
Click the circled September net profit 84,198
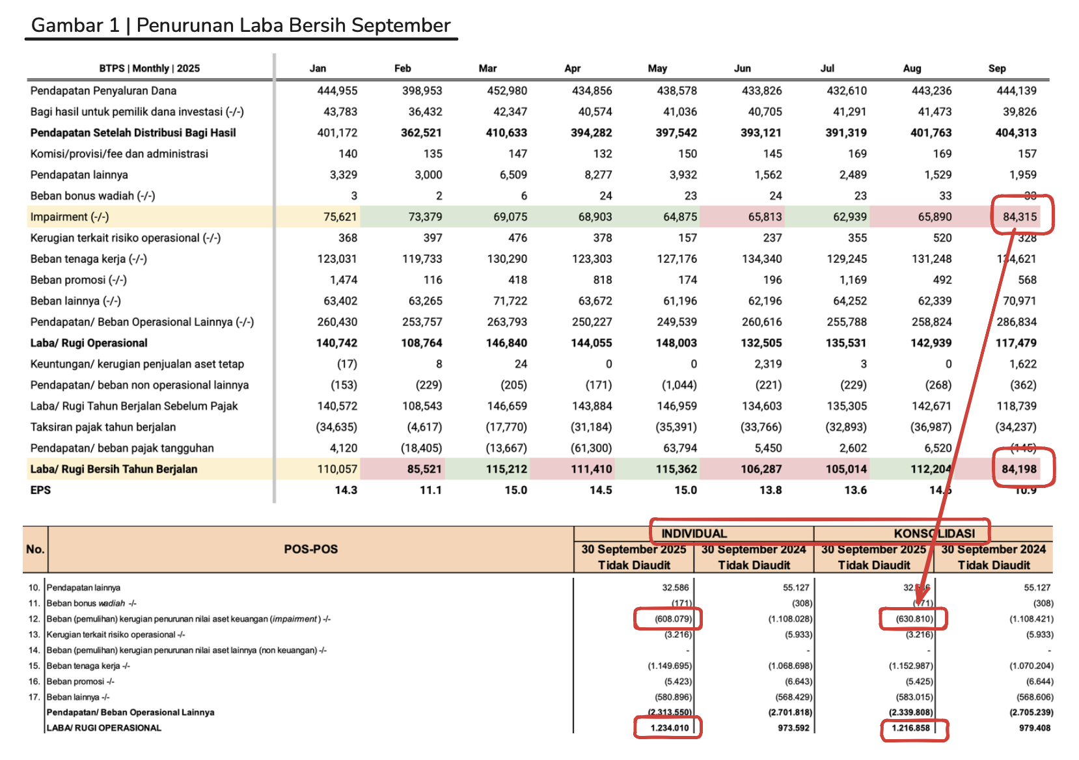tap(1018, 469)
